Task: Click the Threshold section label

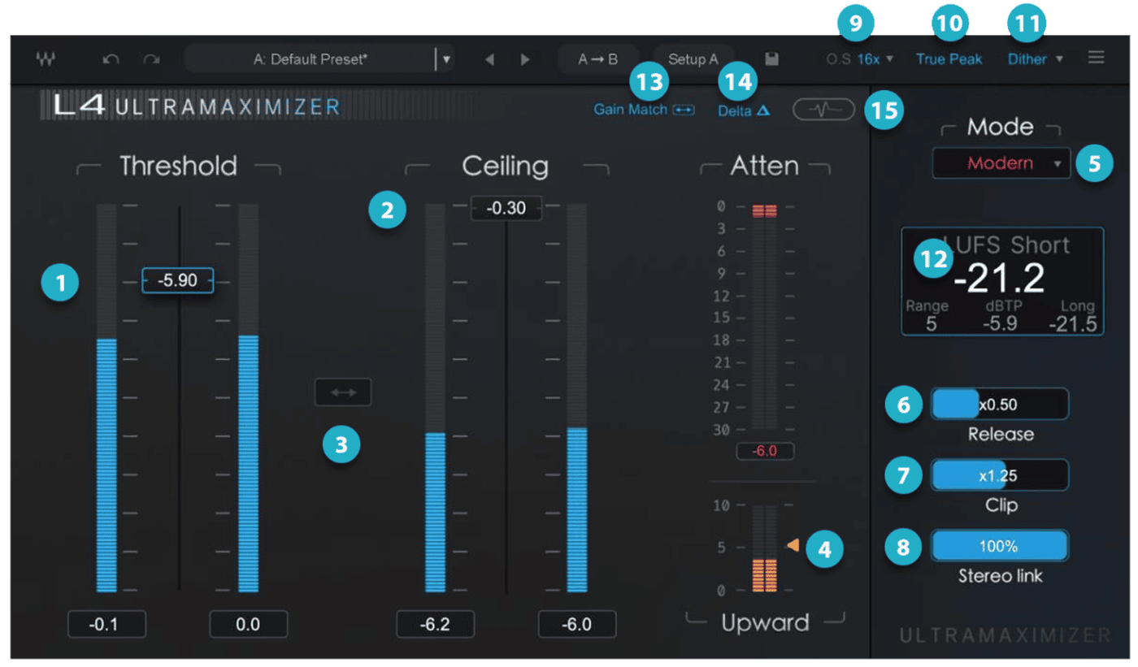Action: (x=178, y=166)
